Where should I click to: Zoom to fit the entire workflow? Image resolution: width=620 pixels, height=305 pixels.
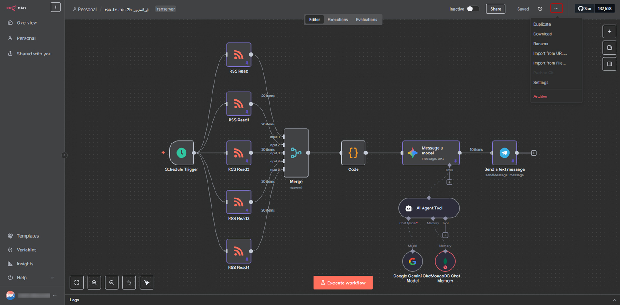(x=77, y=282)
